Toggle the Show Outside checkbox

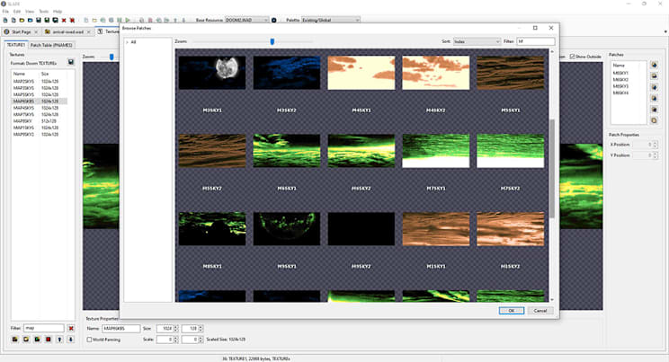(572, 57)
